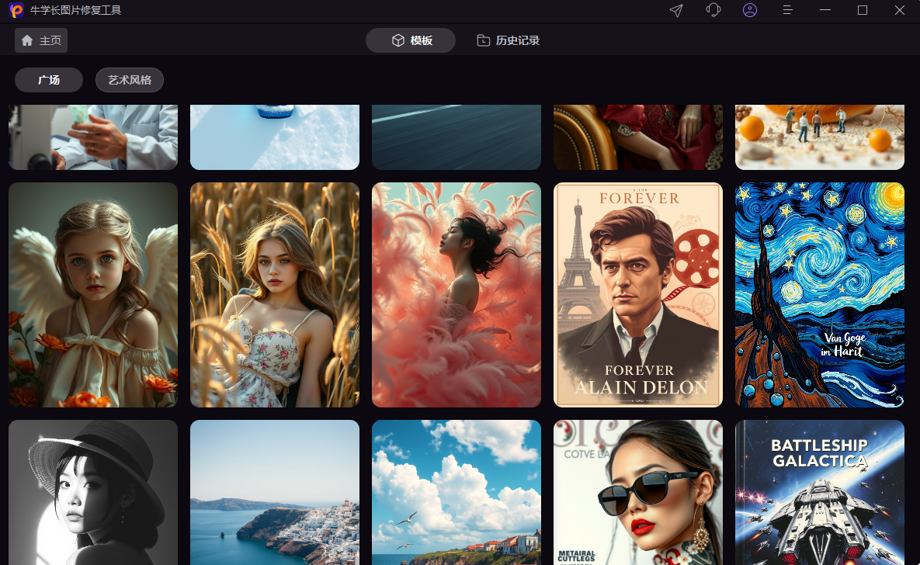This screenshot has height=565, width=920.
Task: Click the paper plane feedback icon
Action: tap(676, 11)
